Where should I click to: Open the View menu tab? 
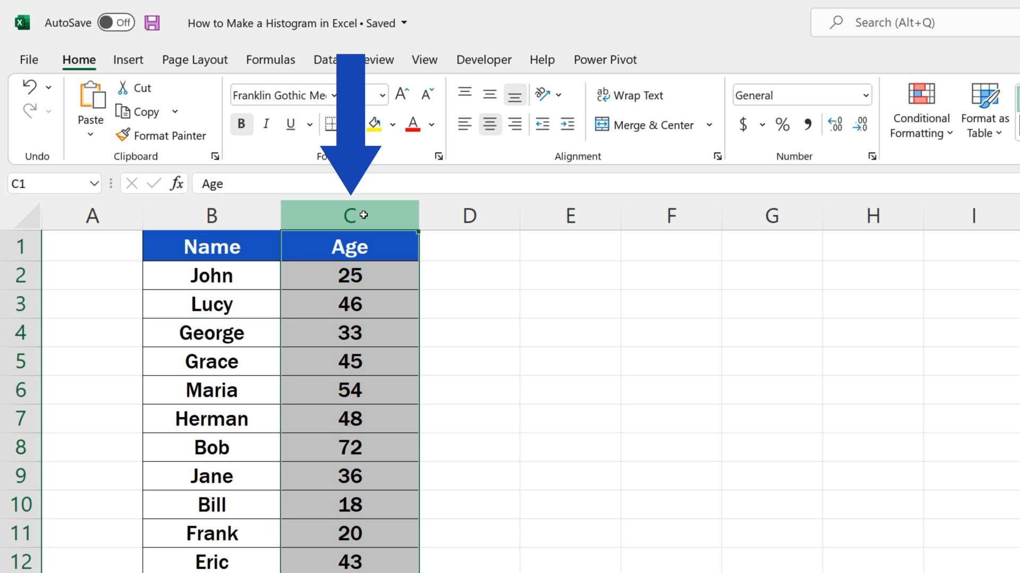(x=424, y=59)
